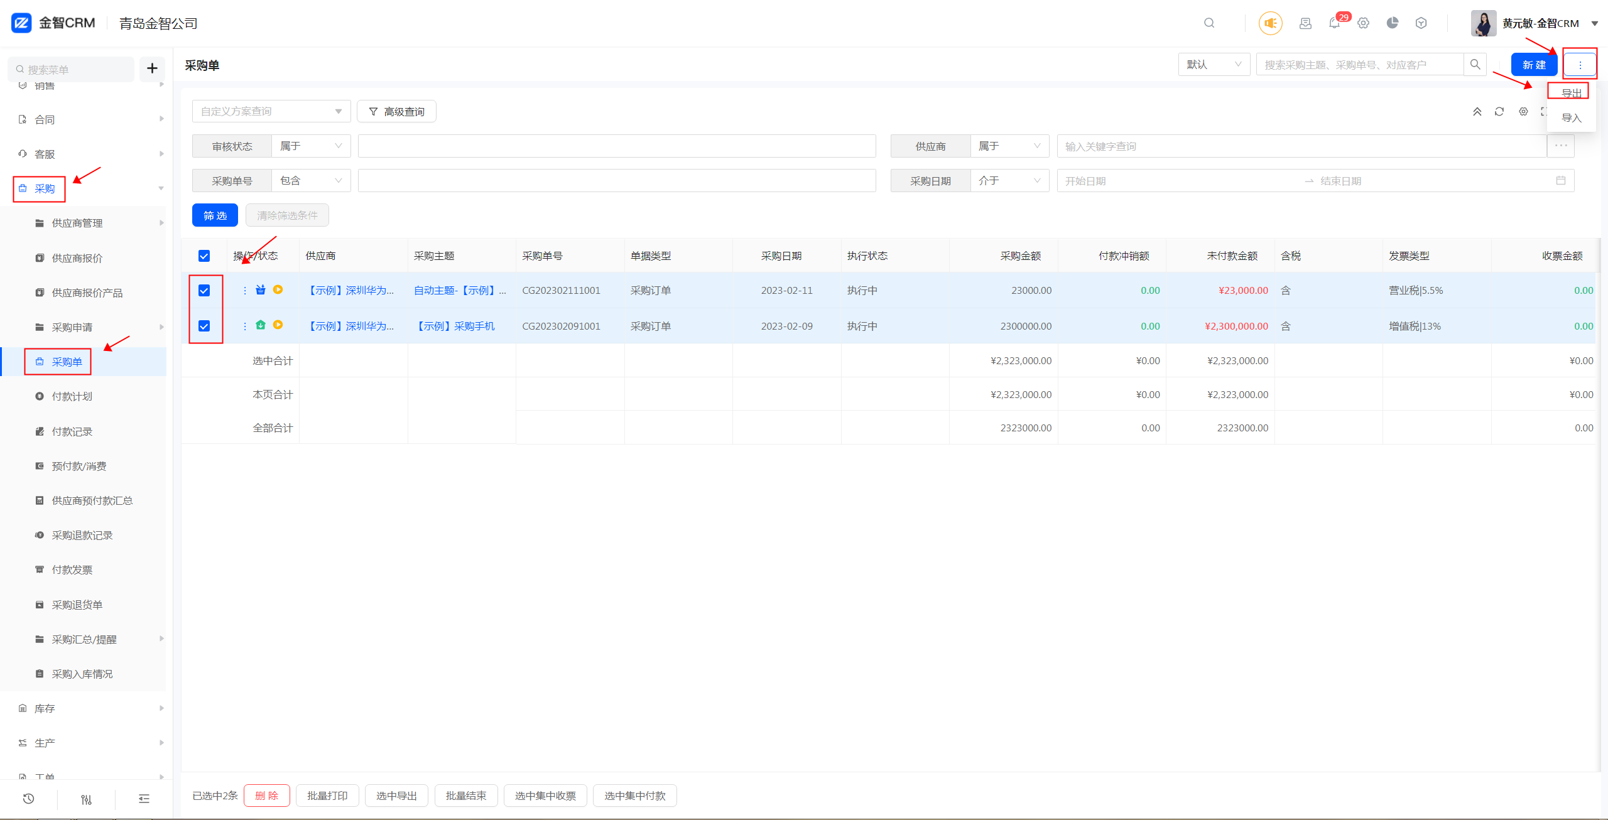Click the blue 筛选 button
Screen dimensions: 1608x820
click(215, 215)
